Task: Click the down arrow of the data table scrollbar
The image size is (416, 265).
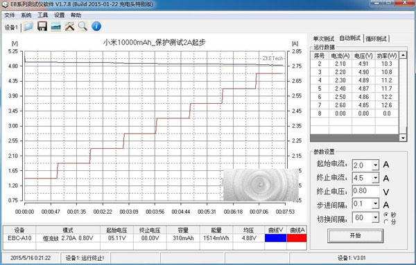Action: click(x=403, y=138)
